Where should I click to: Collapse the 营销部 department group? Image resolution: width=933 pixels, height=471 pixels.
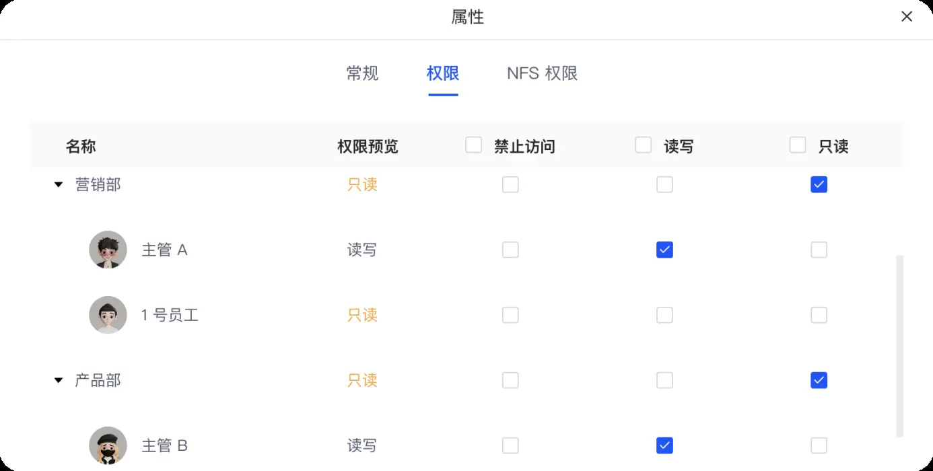58,184
